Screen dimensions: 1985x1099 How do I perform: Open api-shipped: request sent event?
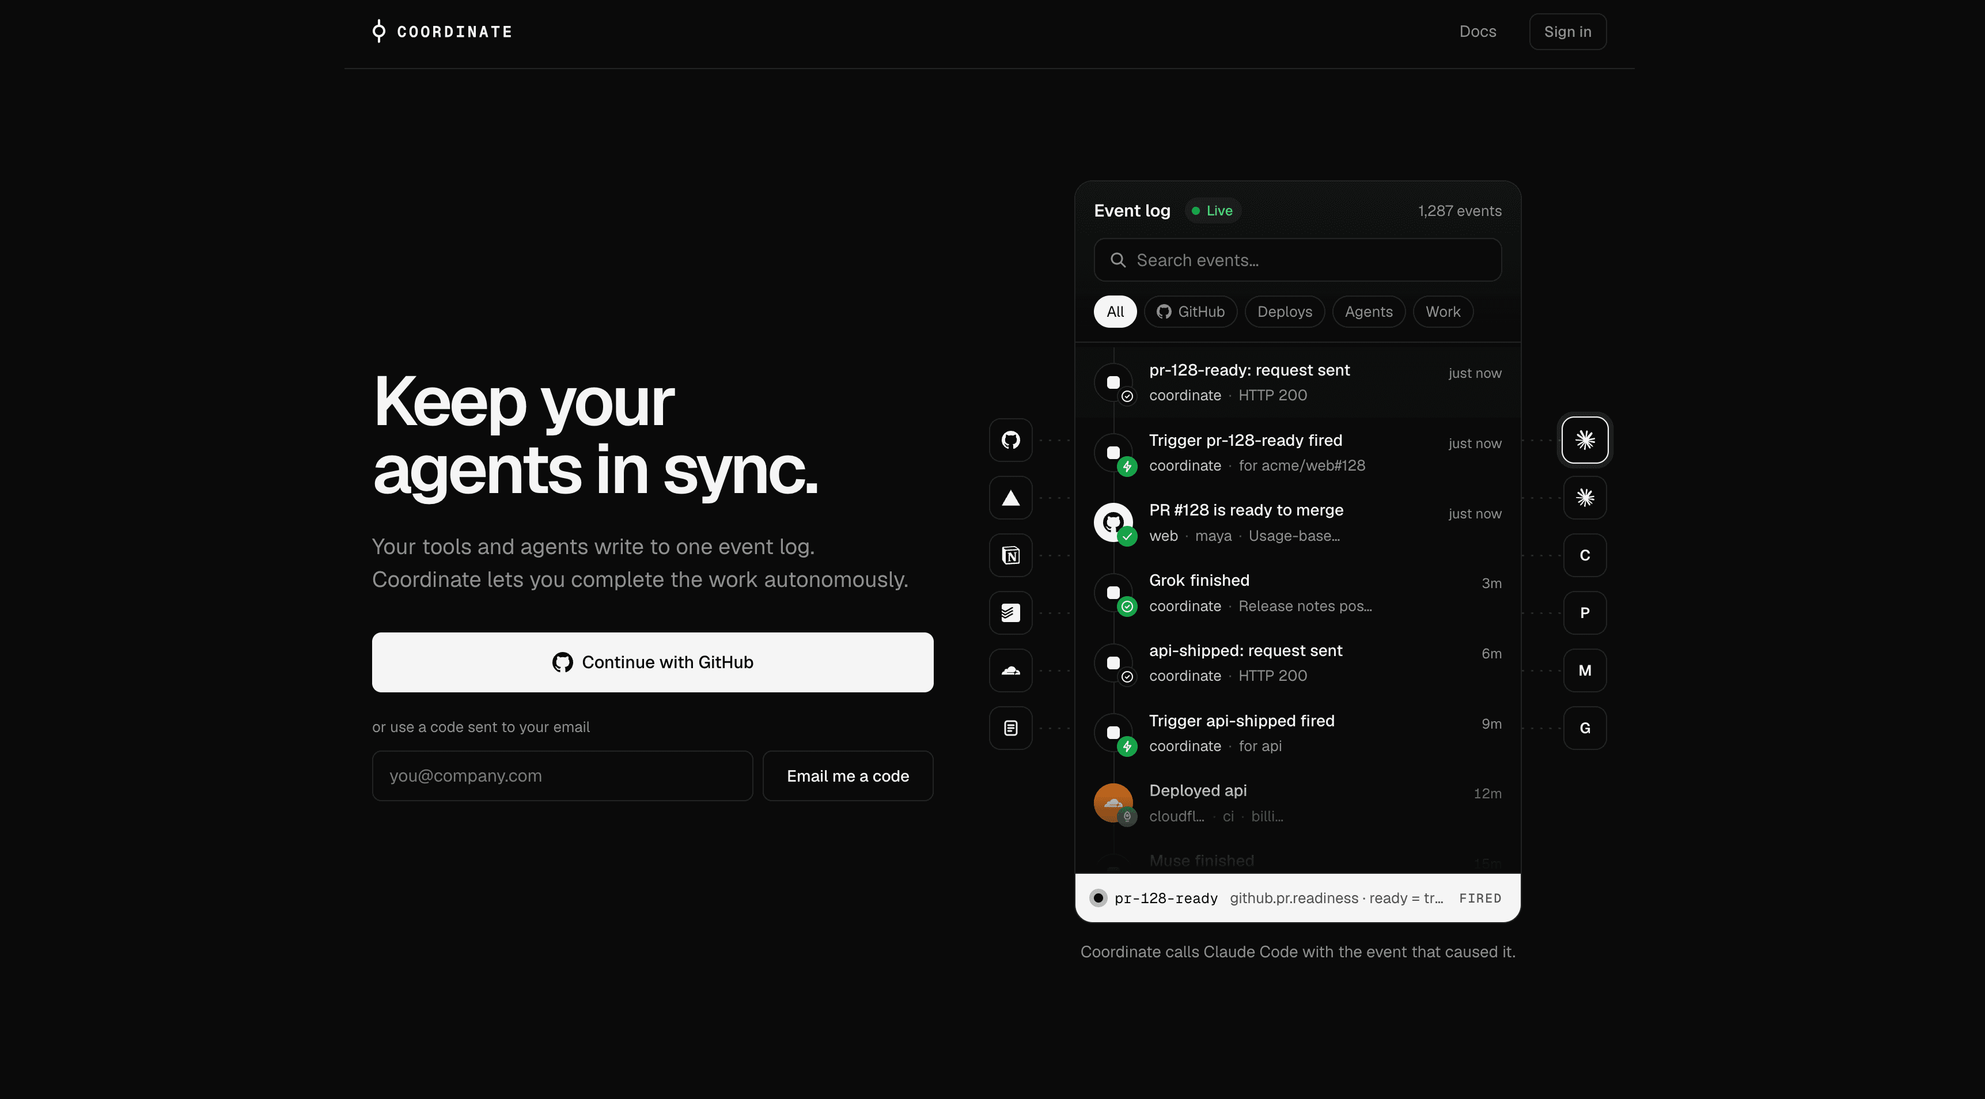tap(1298, 663)
